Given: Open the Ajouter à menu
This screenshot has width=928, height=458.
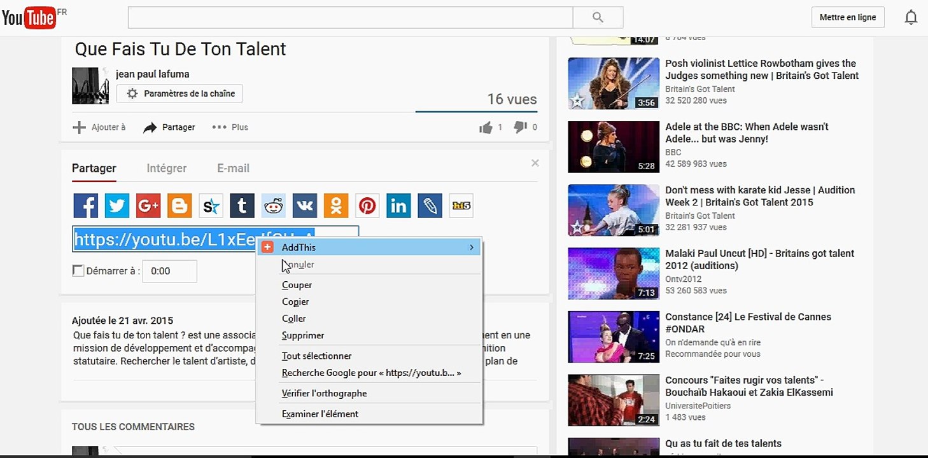Looking at the screenshot, I should pyautogui.click(x=99, y=127).
